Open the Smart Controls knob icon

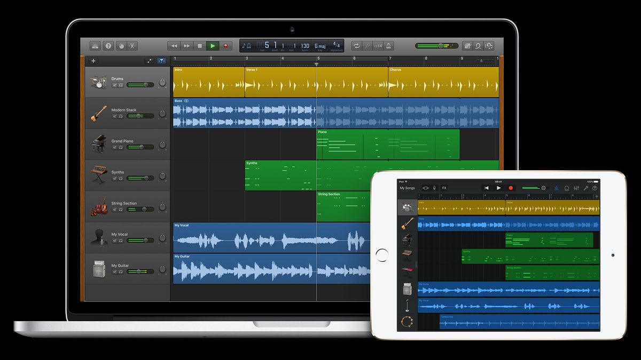pos(122,46)
